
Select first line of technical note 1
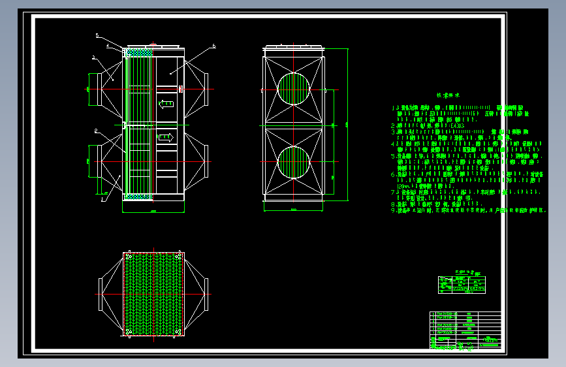(458, 108)
